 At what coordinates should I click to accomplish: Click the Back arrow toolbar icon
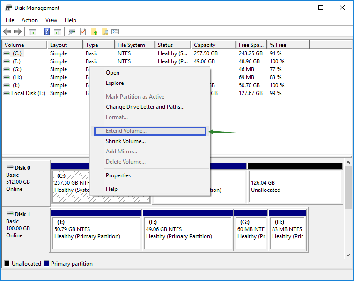coord(7,32)
